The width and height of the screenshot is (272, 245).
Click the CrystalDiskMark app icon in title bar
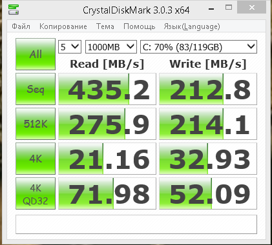[x=14, y=9]
